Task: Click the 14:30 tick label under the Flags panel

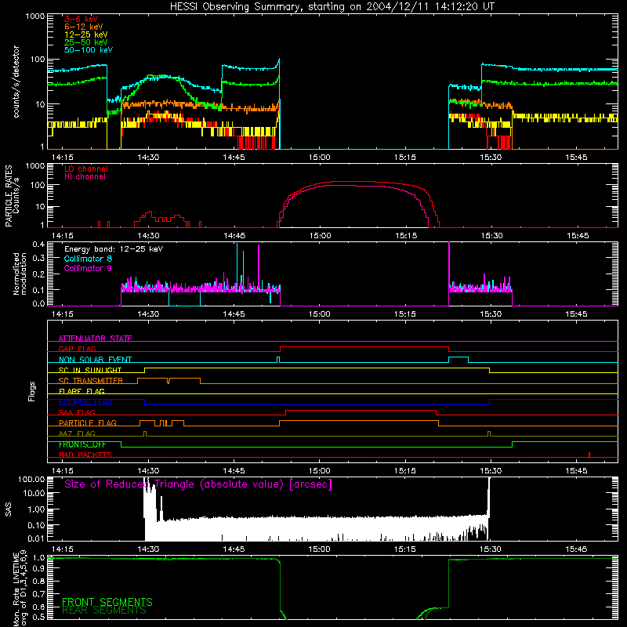Action: pyautogui.click(x=148, y=471)
